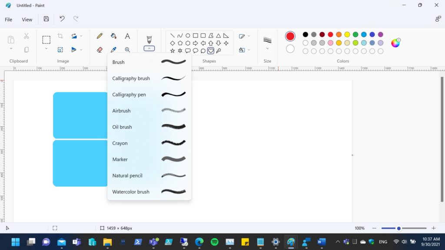Select the Magnifier zoom tool

pyautogui.click(x=127, y=50)
